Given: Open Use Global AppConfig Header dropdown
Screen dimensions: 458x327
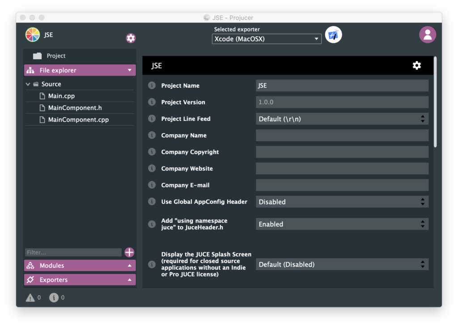Looking at the screenshot, I should click(342, 202).
